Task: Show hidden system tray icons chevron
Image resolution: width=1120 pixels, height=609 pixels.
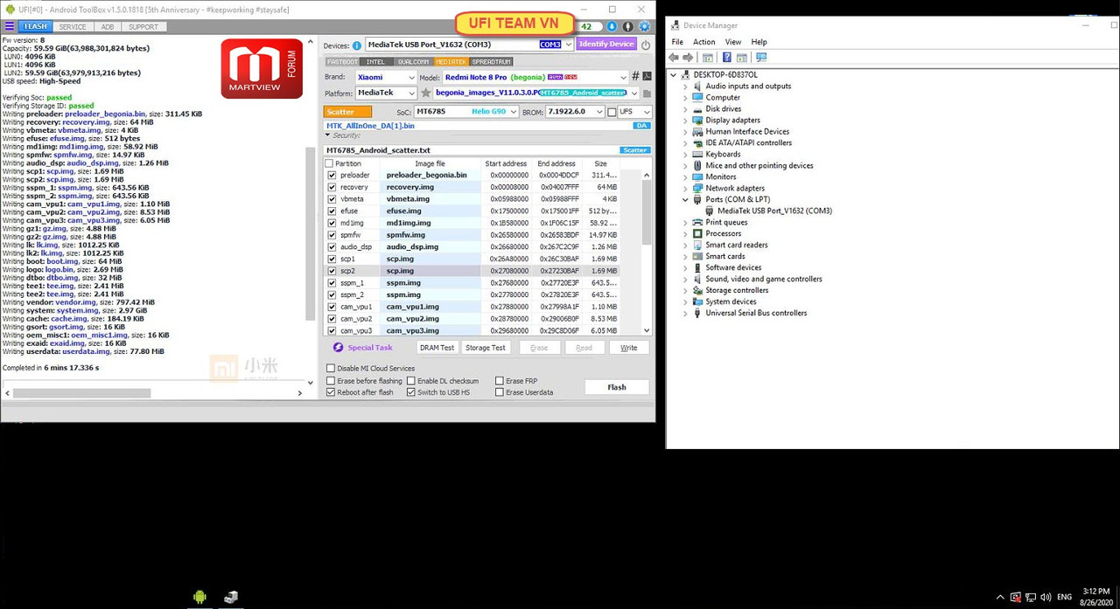Action: [998, 598]
